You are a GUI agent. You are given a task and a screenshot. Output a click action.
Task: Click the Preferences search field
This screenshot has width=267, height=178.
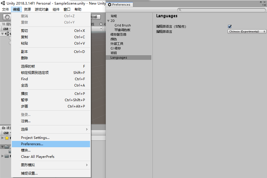pyautogui.click(x=222, y=9)
